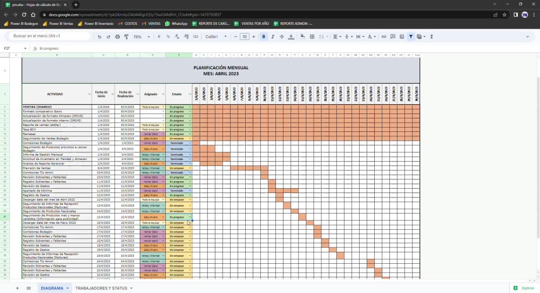Open the Chrome three-dot menu
This screenshot has width=540, height=293.
(x=534, y=15)
